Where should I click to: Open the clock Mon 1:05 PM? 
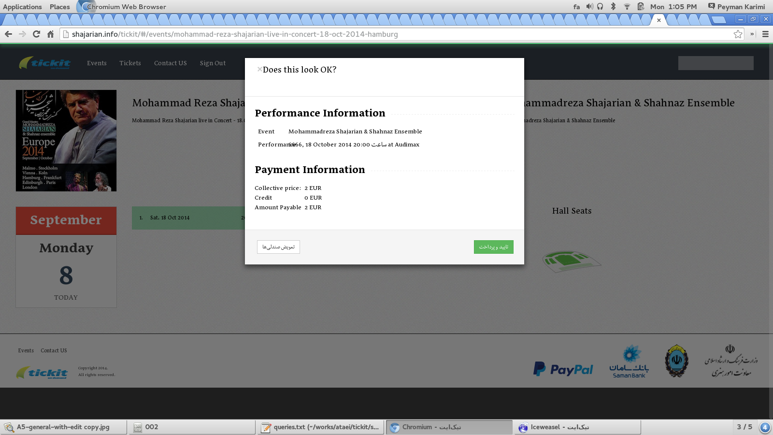673,7
